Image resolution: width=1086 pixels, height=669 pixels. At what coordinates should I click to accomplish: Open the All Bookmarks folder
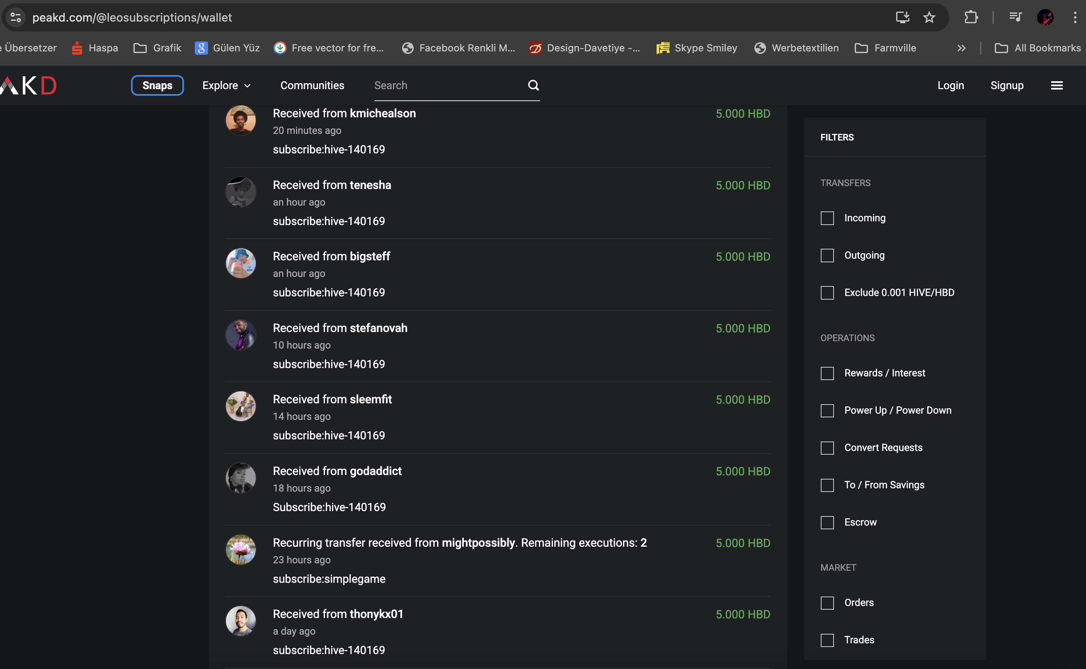(x=1038, y=48)
